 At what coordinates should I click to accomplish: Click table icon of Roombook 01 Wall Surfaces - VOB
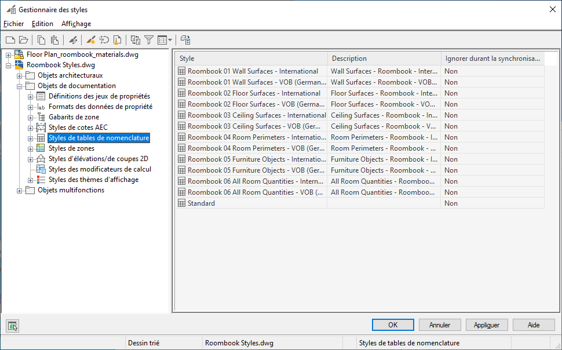(x=182, y=82)
